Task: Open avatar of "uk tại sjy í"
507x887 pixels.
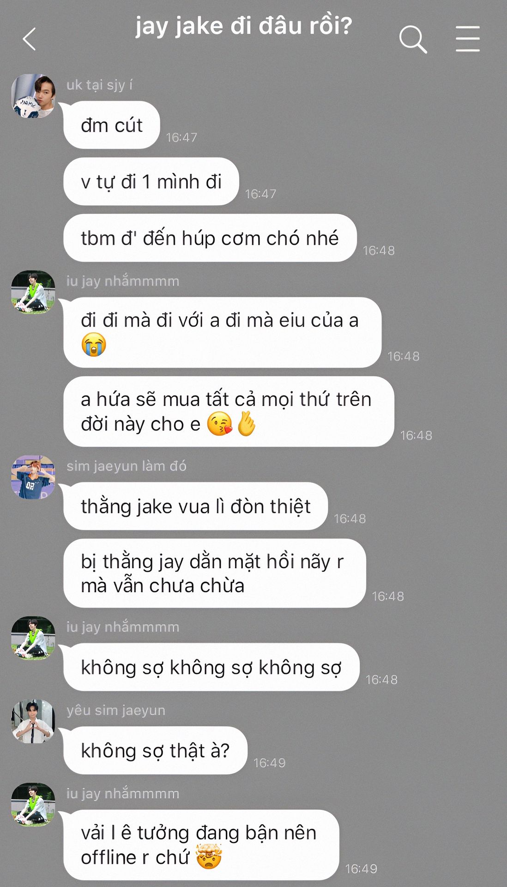Action: pyautogui.click(x=33, y=96)
